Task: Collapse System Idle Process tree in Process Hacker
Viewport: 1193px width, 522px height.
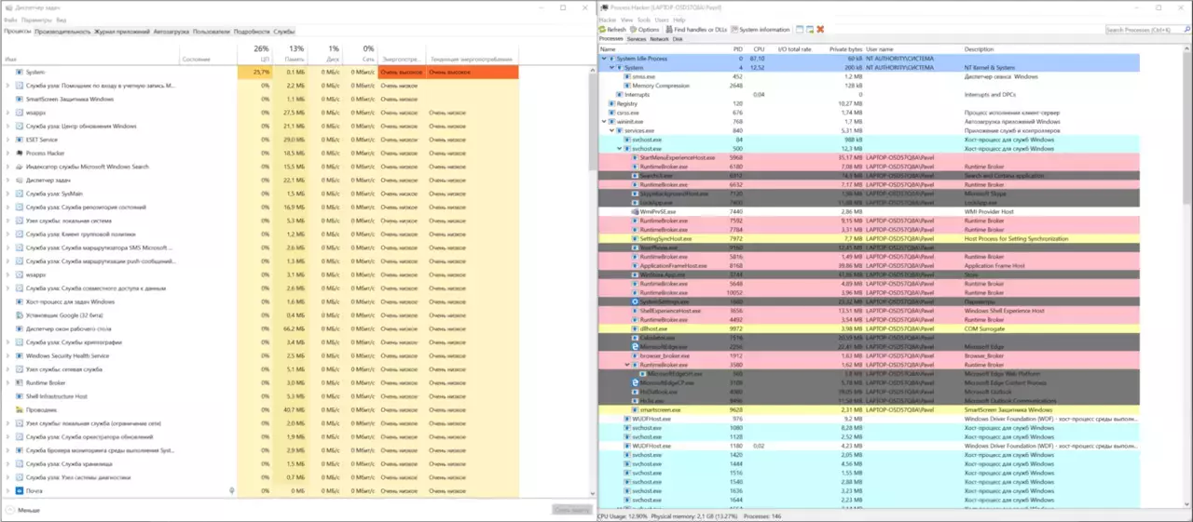Action: (x=604, y=59)
